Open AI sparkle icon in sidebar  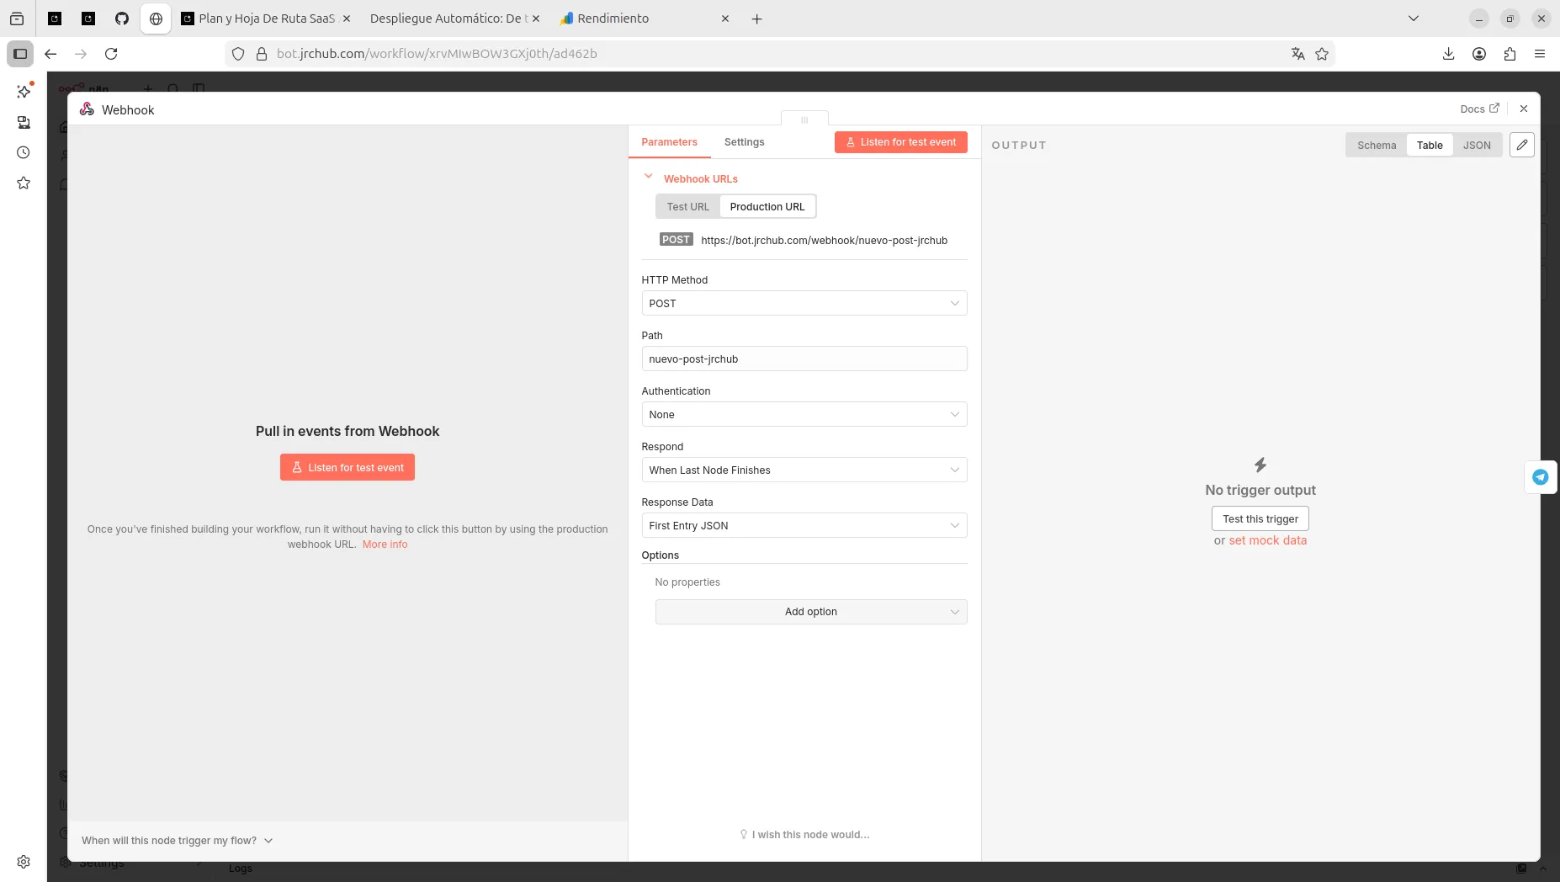point(24,92)
